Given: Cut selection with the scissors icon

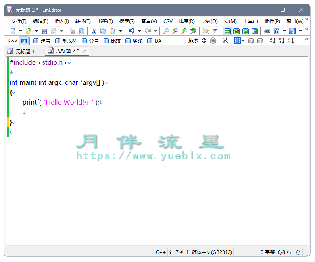Looking at the screenshot, I should point(94,31).
